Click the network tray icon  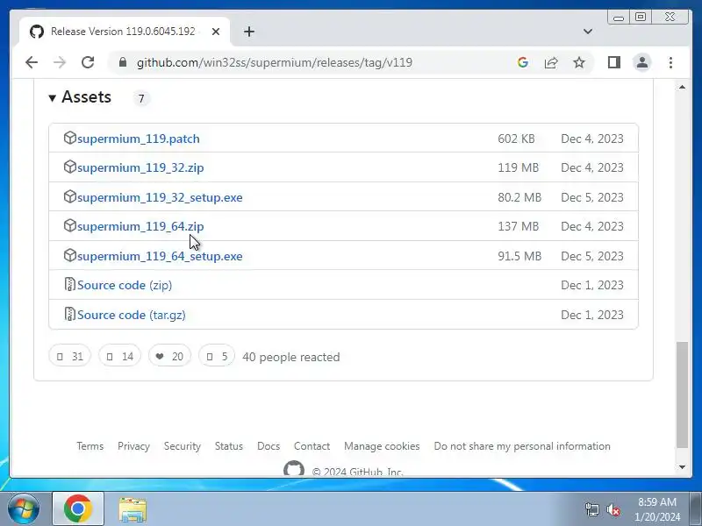(591, 509)
